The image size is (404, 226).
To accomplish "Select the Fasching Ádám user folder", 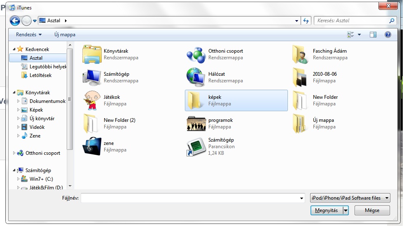I will (x=320, y=54).
